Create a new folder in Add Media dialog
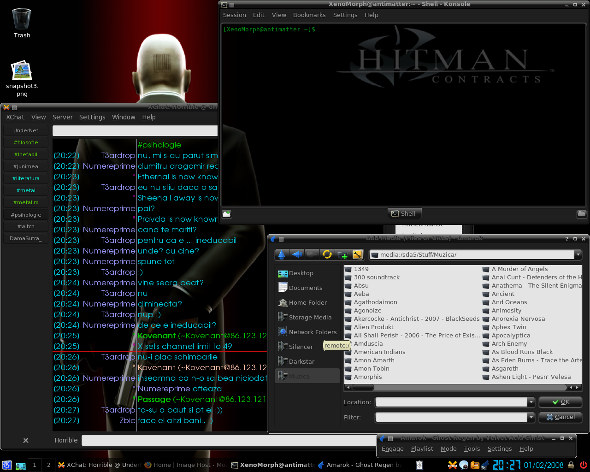The image size is (590, 472). [x=342, y=254]
